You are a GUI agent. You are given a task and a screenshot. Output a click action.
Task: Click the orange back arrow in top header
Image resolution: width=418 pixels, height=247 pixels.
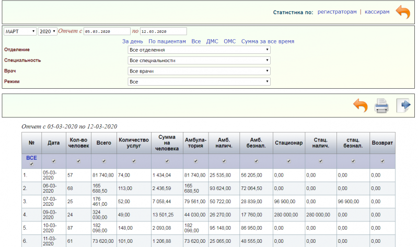click(402, 12)
